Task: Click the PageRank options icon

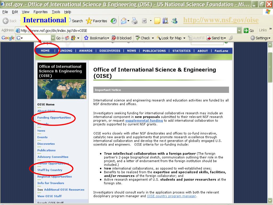Action: click(73, 38)
